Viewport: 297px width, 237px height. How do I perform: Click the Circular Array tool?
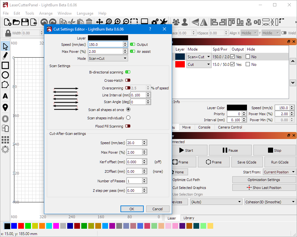coord(5,149)
